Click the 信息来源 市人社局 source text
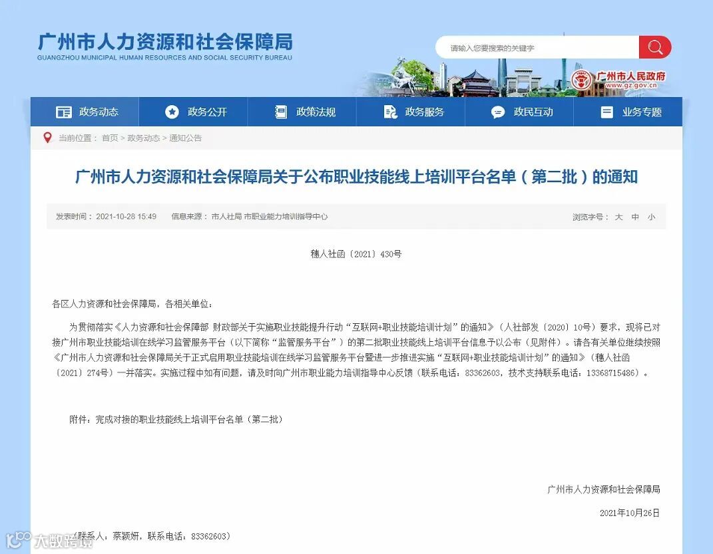713x554 pixels. point(249,217)
